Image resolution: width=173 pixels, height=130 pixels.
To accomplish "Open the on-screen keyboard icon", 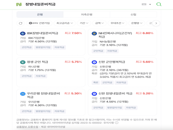I will coord(144,4).
